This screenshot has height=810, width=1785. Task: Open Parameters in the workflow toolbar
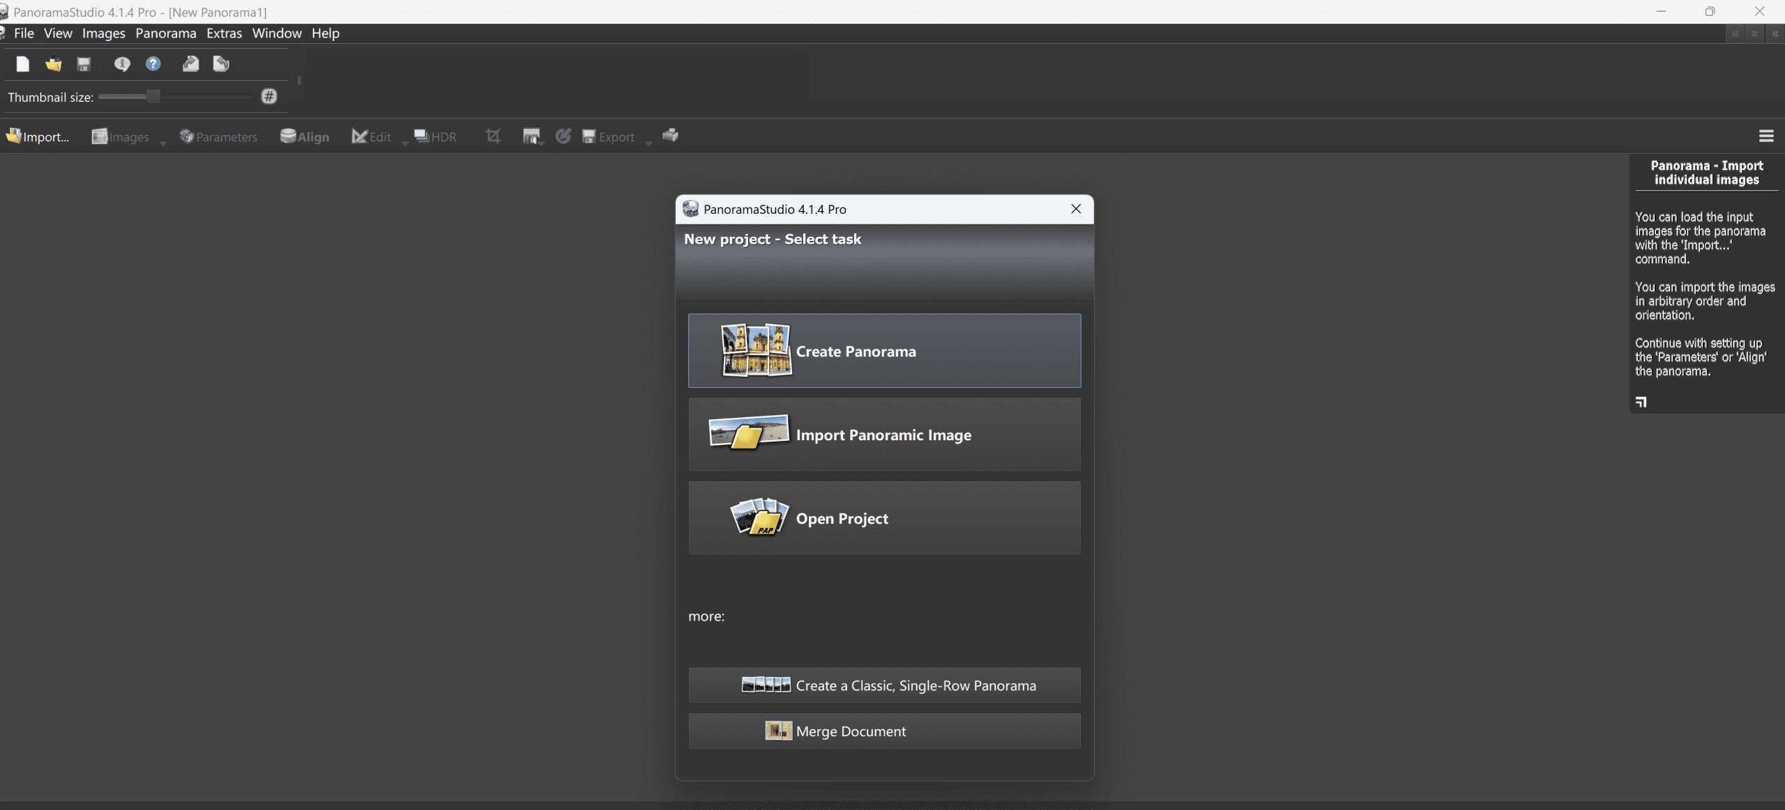[218, 137]
